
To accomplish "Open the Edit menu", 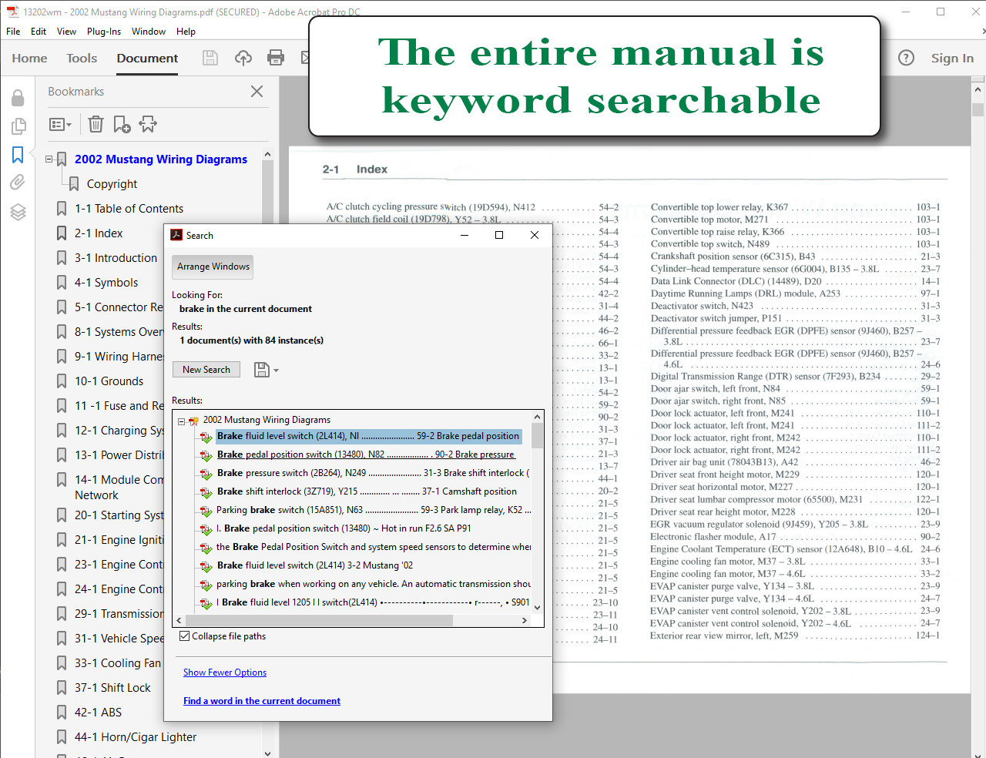I will point(39,32).
